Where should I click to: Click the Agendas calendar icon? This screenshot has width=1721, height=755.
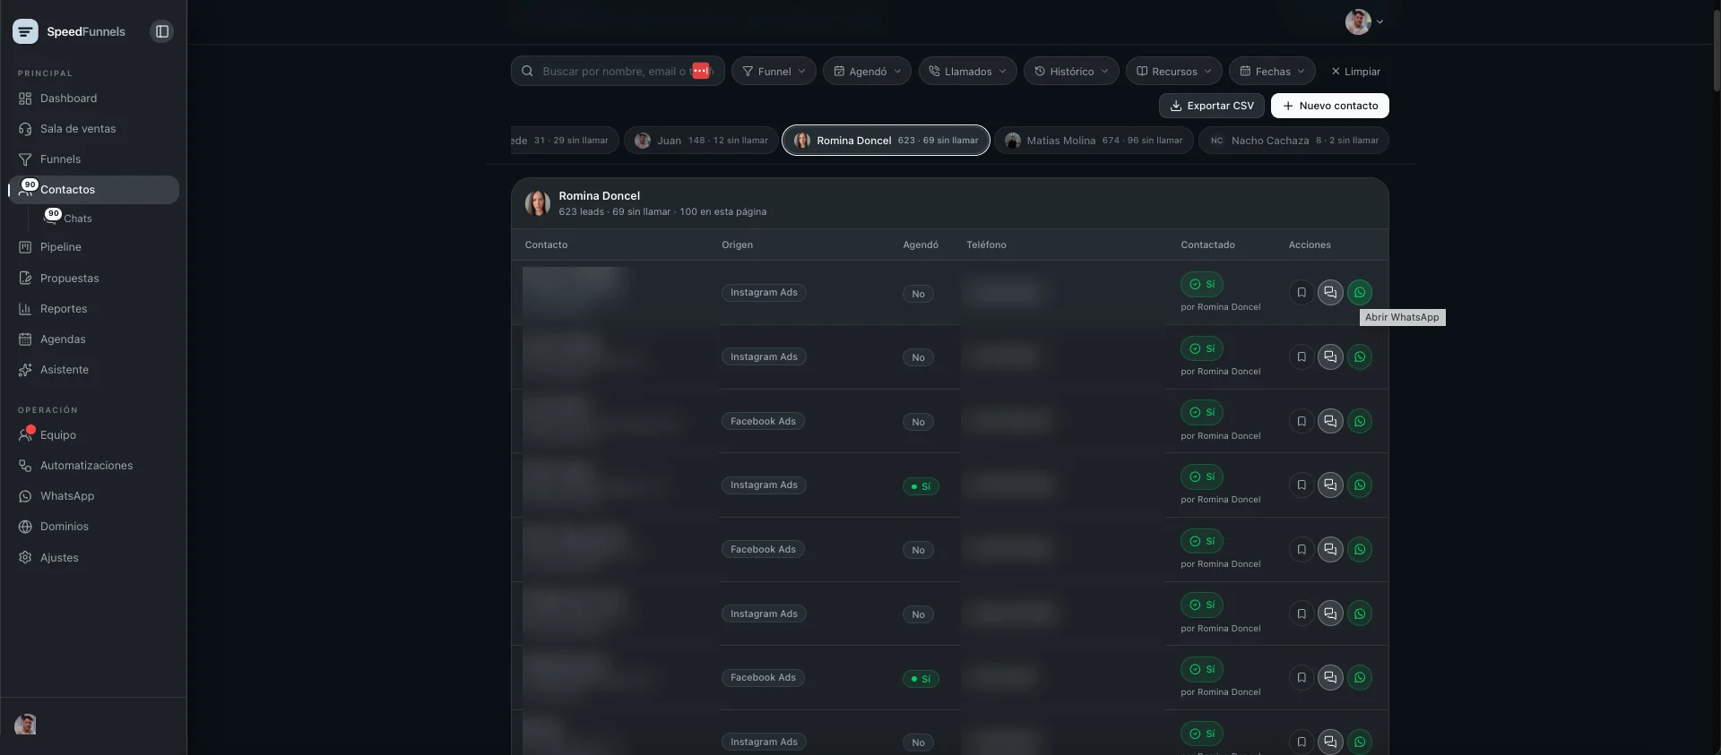click(25, 339)
